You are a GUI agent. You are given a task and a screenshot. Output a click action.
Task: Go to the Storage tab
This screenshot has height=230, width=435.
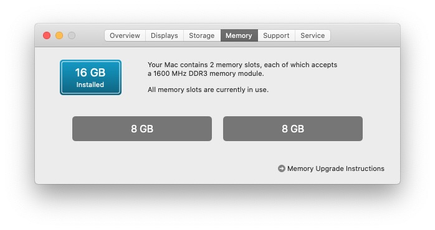202,35
